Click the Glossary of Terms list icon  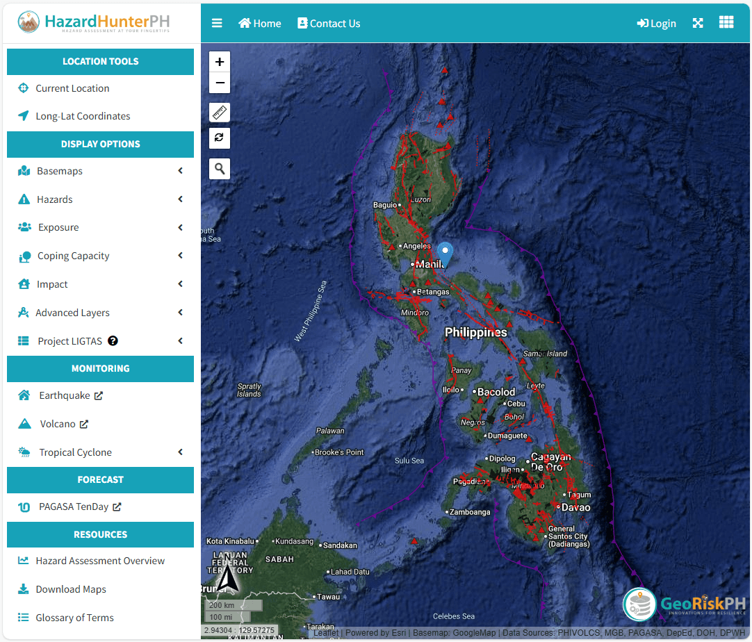point(23,617)
